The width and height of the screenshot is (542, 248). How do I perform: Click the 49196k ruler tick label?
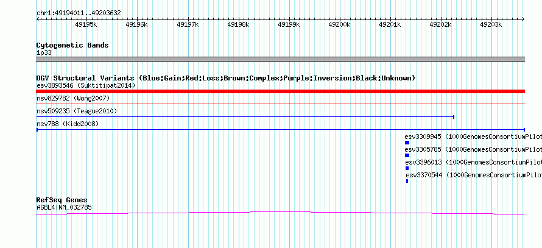point(136,24)
